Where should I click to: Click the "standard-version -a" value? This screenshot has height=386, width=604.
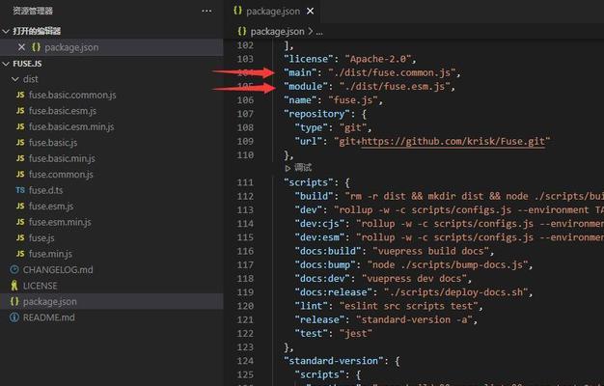tap(414, 319)
